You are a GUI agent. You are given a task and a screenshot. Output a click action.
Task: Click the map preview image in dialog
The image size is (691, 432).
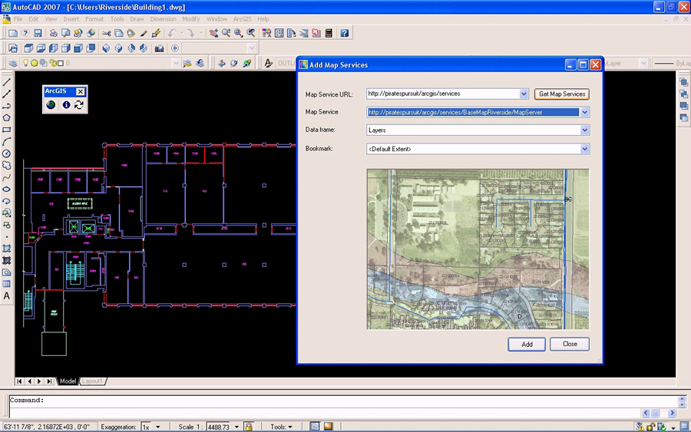point(478,249)
